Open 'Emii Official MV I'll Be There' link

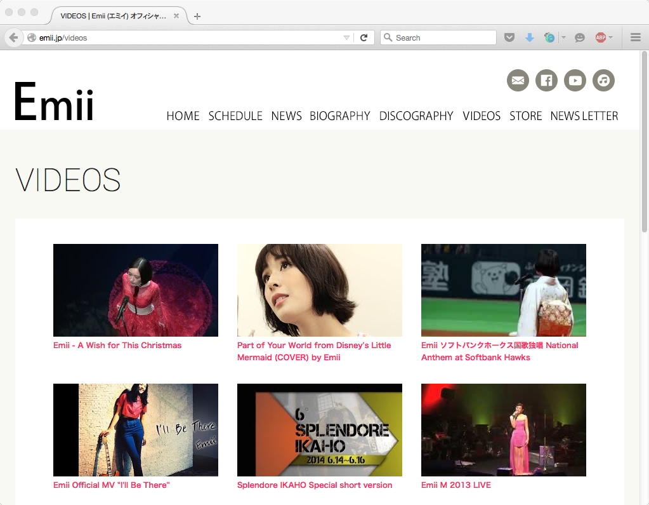click(x=112, y=485)
